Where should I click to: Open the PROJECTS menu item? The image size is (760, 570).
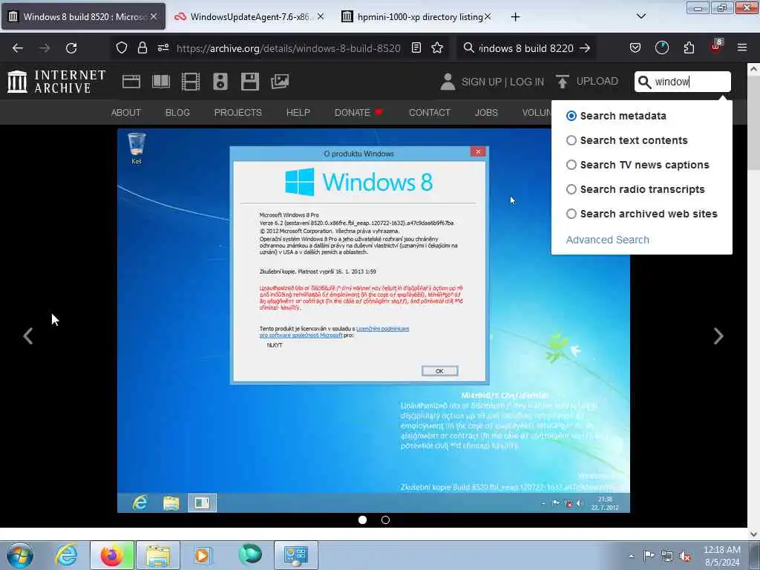(238, 113)
